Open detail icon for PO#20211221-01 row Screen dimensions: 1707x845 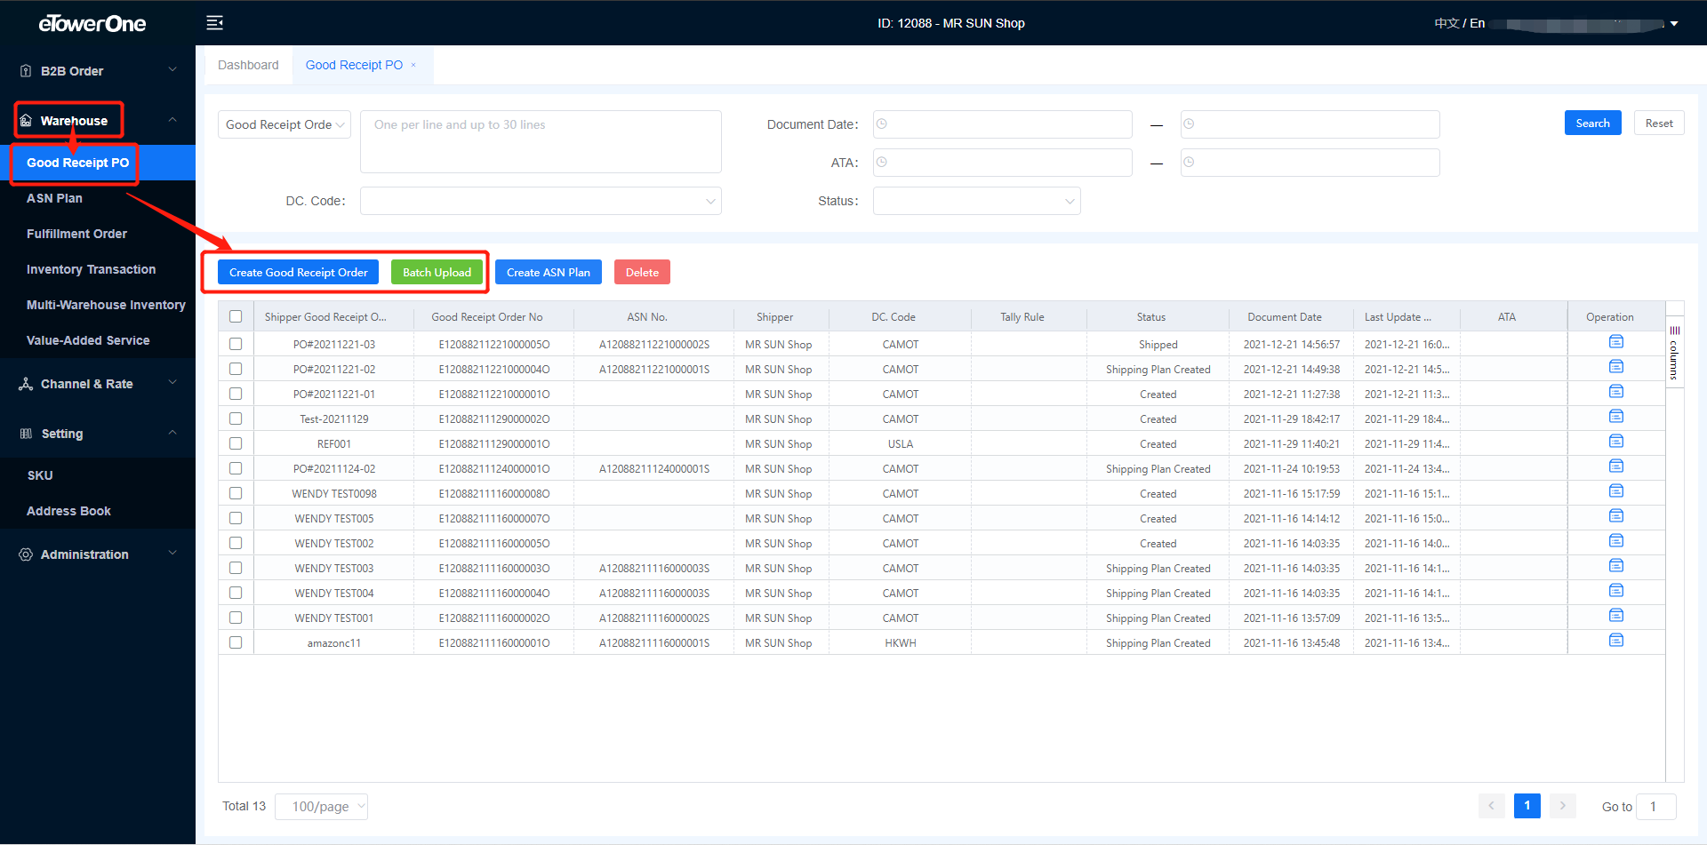[1616, 392]
